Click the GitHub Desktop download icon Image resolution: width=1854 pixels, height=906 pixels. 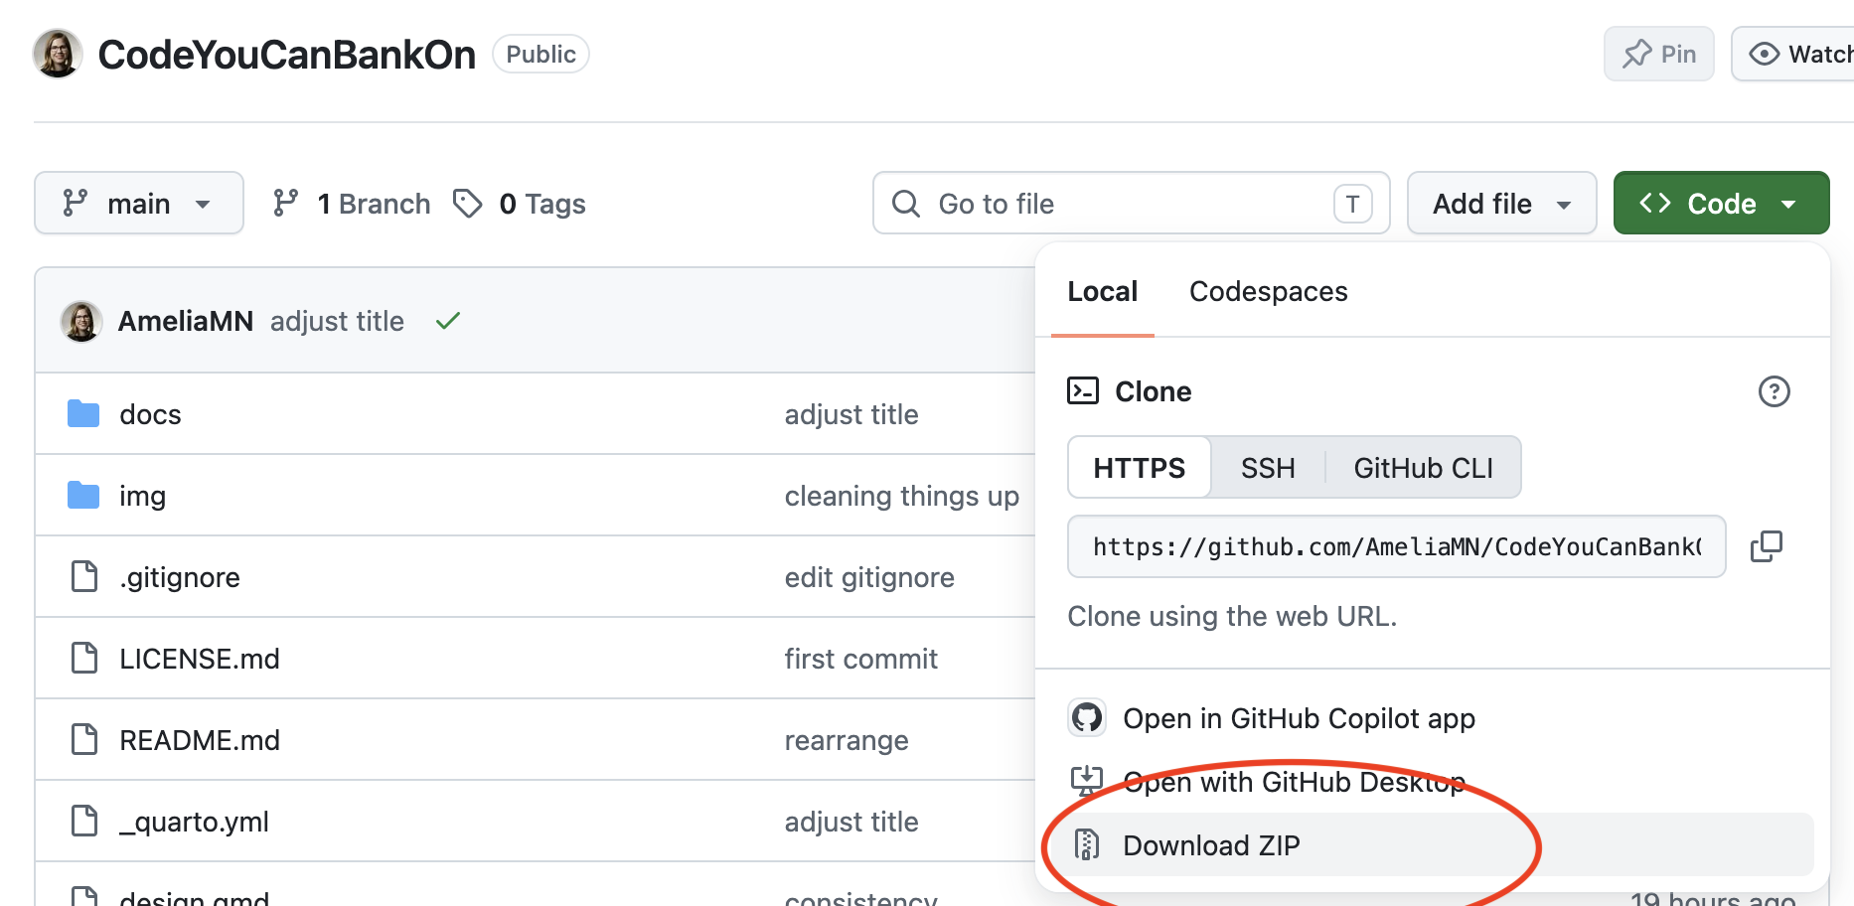tap(1087, 781)
